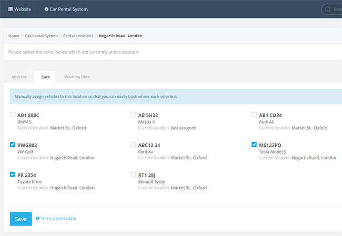Uncheck the PR 2354 Toyota Prius checkbox
The height and width of the screenshot is (236, 342).
13,175
